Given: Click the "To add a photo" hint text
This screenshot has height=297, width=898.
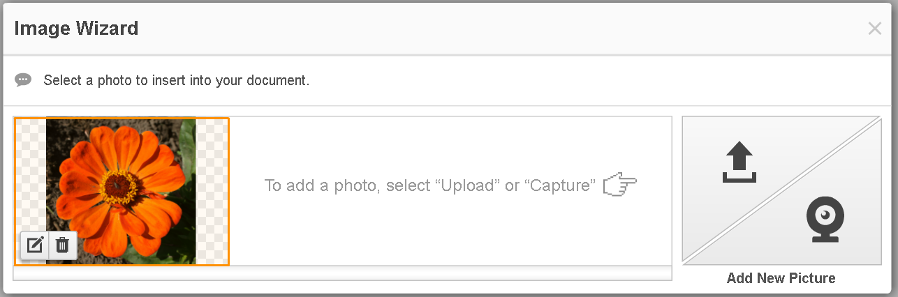Looking at the screenshot, I should (x=430, y=185).
